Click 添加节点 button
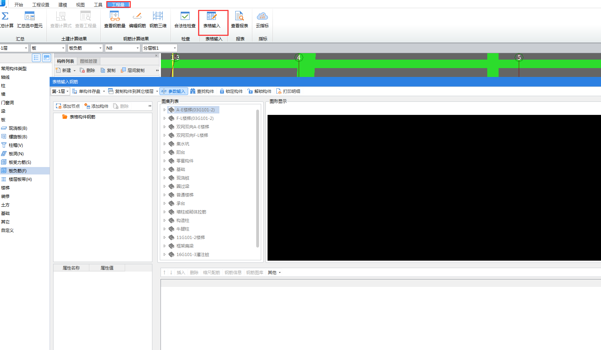Image resolution: width=601 pixels, height=350 pixels. click(68, 106)
